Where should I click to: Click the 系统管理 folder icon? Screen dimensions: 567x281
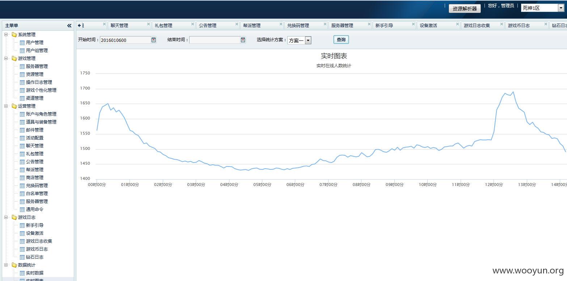[x=14, y=35]
